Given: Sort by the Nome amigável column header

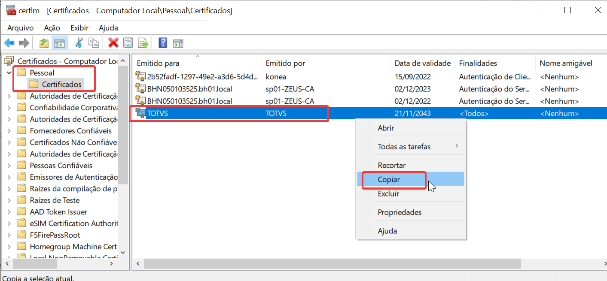Looking at the screenshot, I should 571,63.
